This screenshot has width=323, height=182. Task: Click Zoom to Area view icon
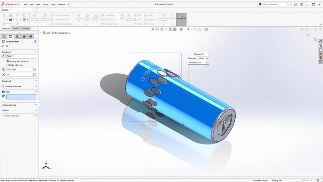157,29
